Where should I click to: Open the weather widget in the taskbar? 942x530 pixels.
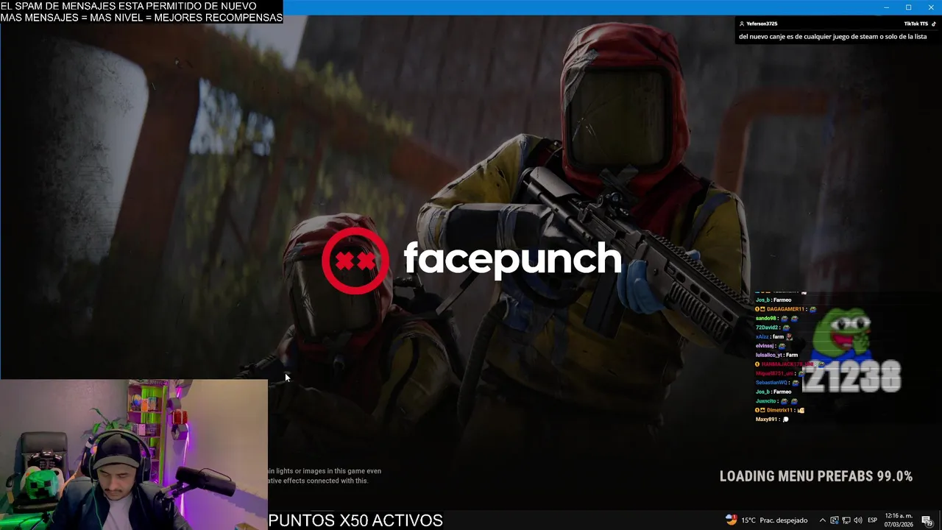pos(766,520)
